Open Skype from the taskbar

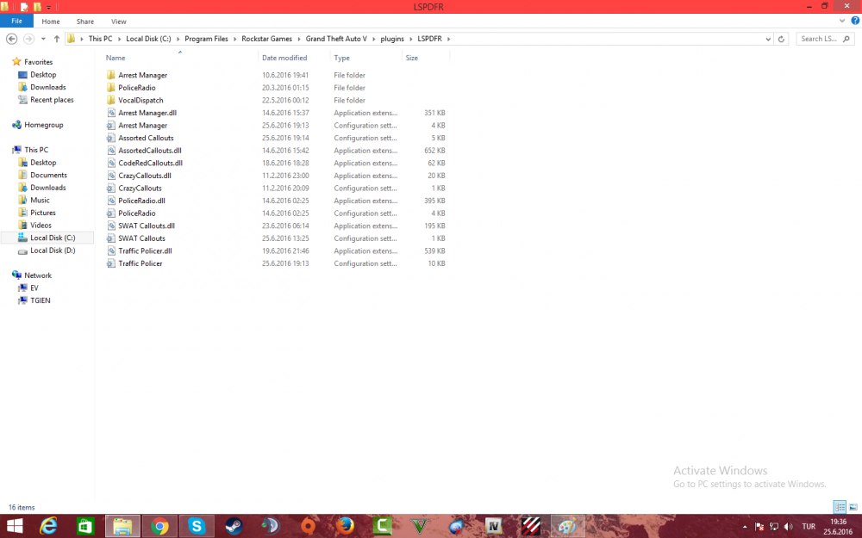(x=197, y=526)
